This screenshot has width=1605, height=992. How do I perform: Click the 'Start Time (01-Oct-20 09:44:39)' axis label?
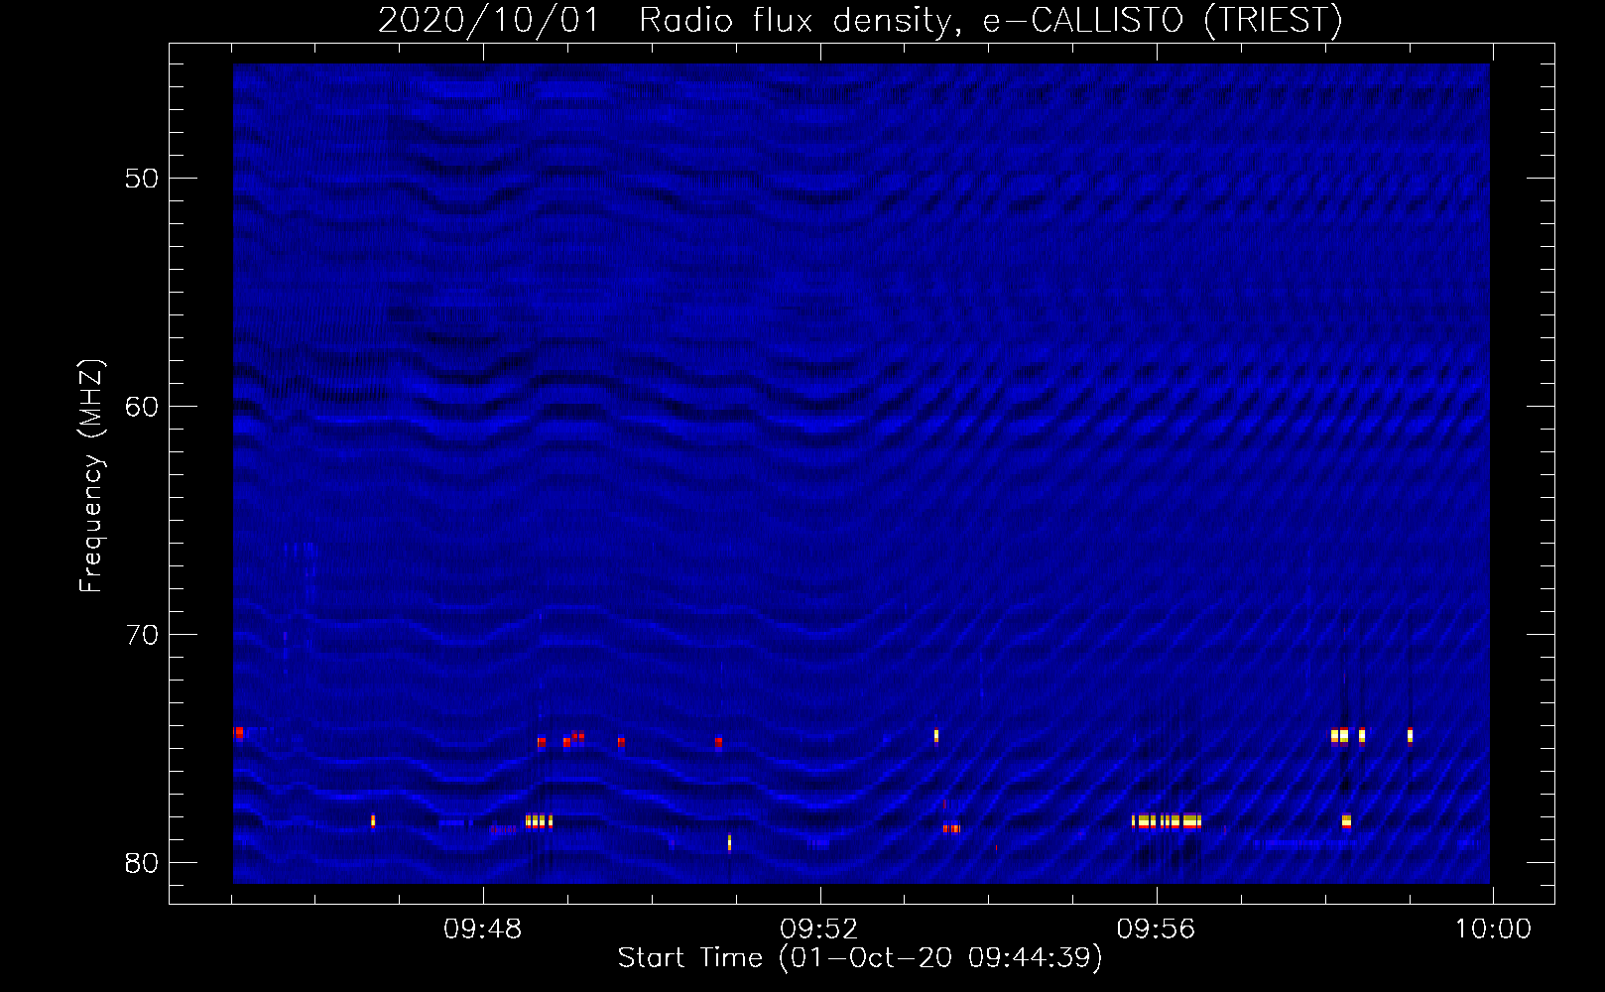click(x=860, y=958)
